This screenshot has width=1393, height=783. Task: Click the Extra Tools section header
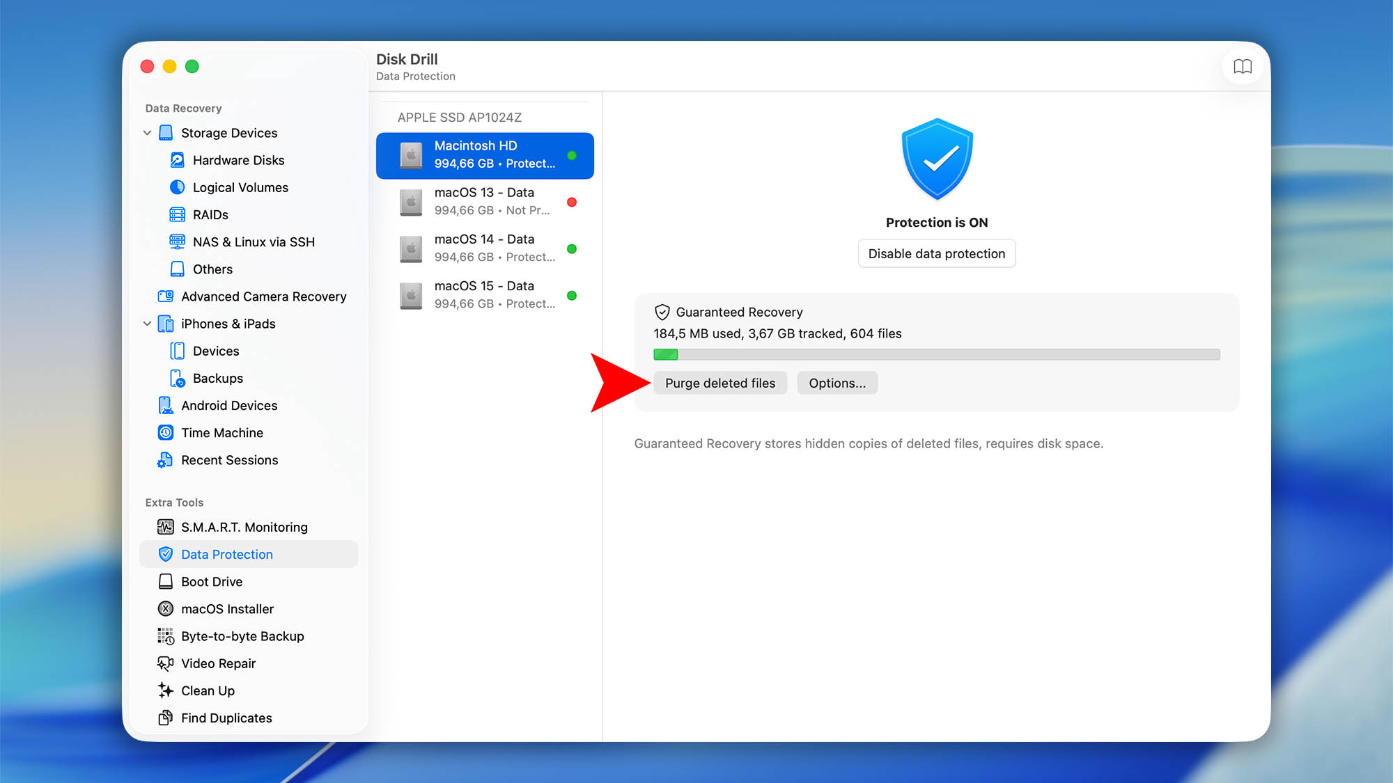[174, 503]
